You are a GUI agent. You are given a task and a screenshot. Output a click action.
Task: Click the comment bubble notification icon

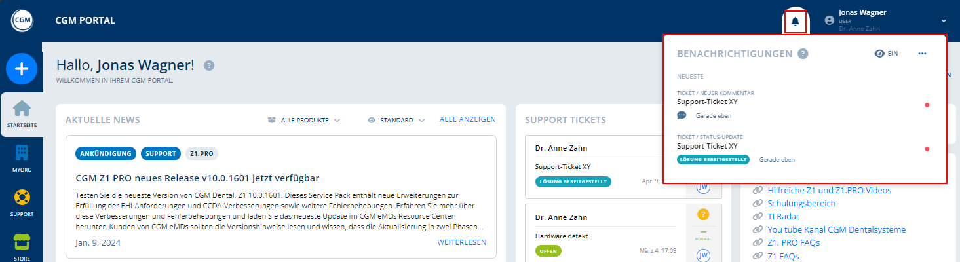click(x=682, y=115)
